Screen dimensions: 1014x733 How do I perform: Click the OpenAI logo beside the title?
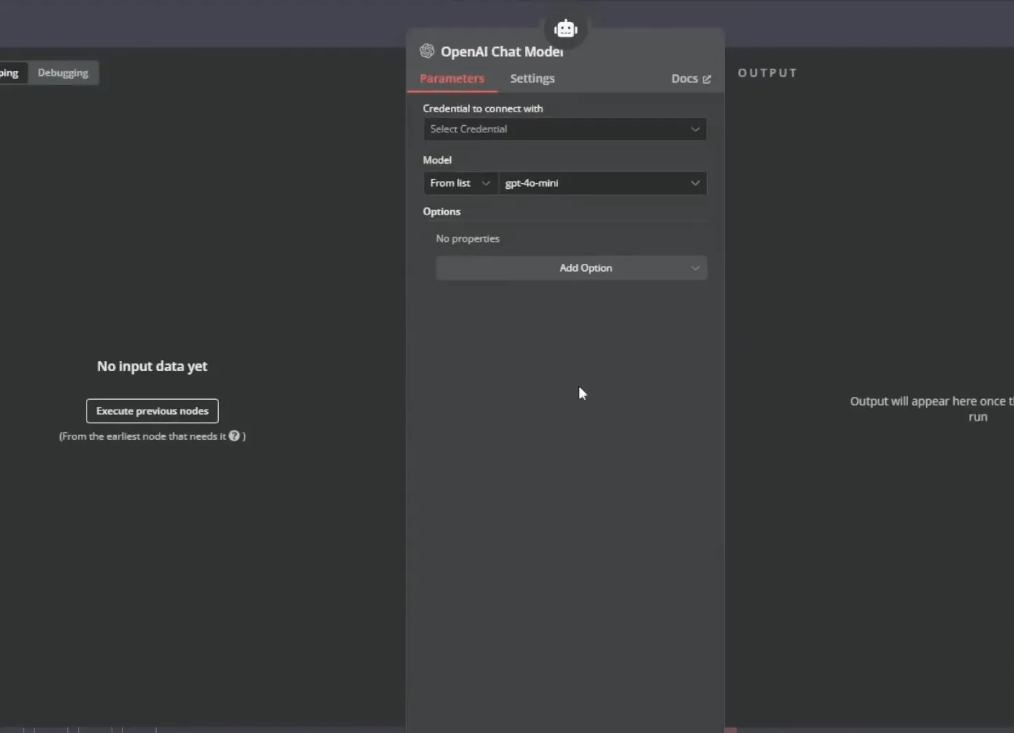point(427,51)
